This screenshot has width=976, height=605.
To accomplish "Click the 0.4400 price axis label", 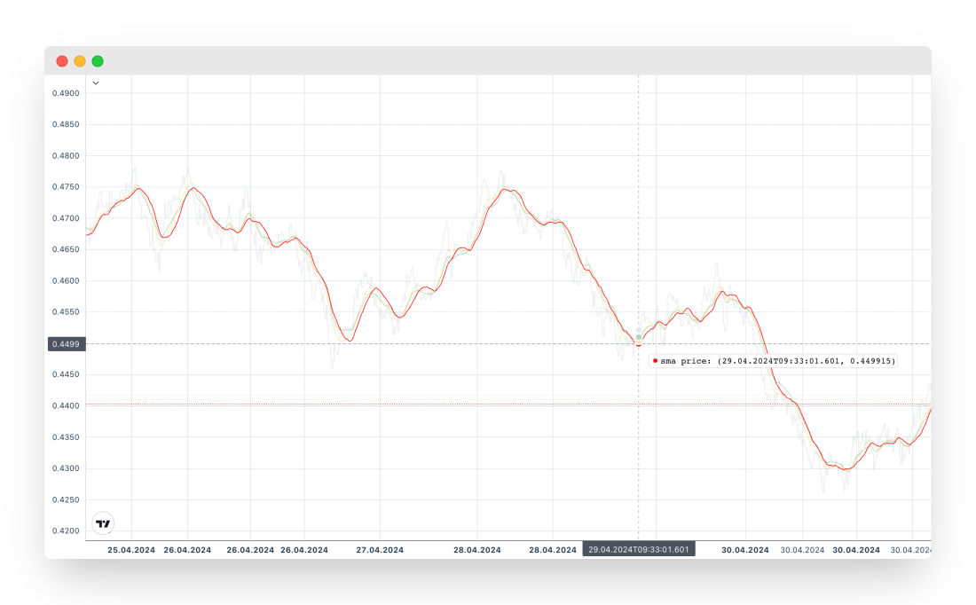I will [67, 406].
